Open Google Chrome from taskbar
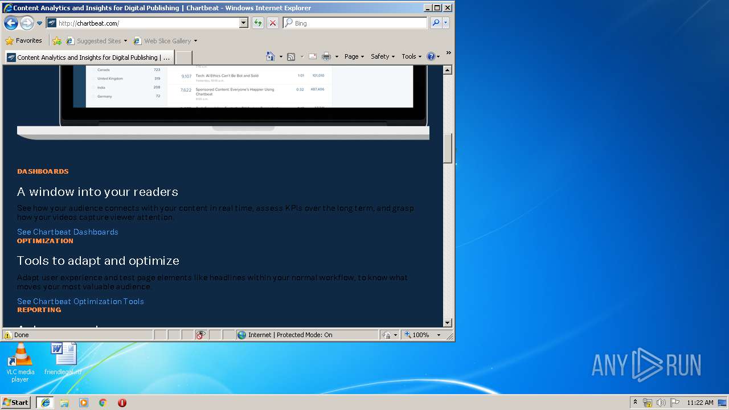 (103, 402)
